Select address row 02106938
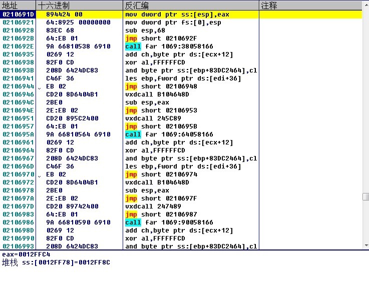 click(x=18, y=62)
